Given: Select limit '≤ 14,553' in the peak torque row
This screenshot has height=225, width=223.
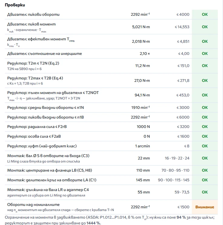Looking at the screenshot, I should 182,27.
